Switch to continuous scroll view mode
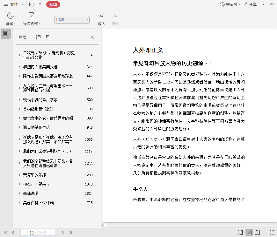The image size is (277, 237). 241,233
